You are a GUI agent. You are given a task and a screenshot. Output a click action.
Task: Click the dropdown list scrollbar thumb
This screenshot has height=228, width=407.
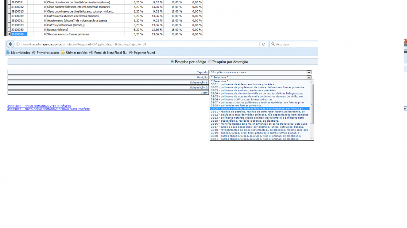pos(312,104)
